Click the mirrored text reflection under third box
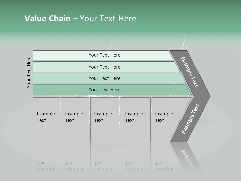 tap(103, 166)
